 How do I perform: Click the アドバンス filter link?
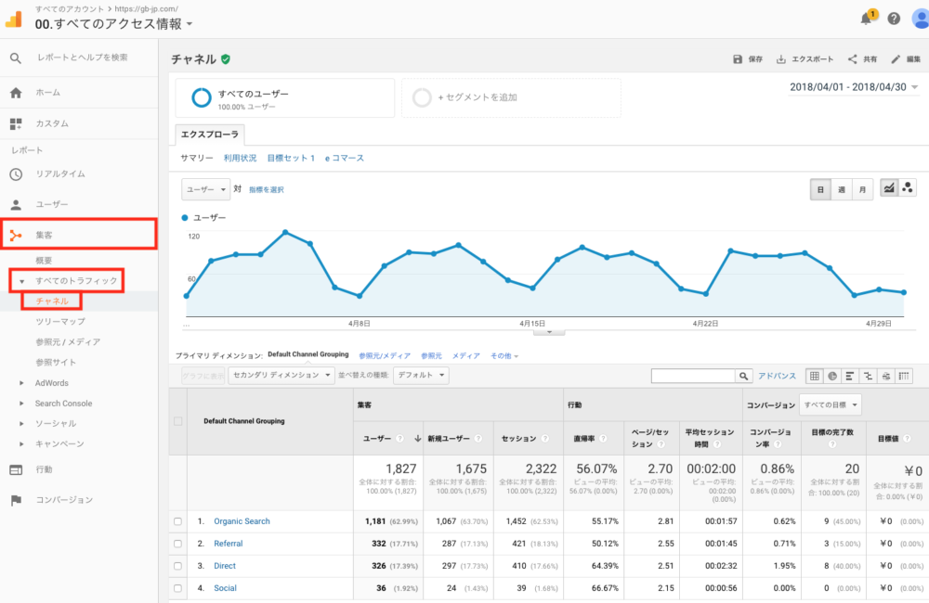777,376
